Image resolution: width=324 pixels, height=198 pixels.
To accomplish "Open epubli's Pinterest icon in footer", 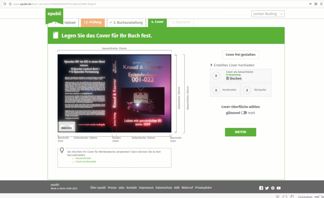I will point(273,188).
